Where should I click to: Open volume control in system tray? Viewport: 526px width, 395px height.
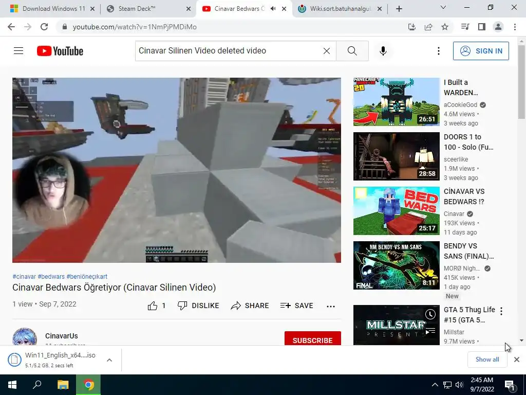tap(460, 385)
